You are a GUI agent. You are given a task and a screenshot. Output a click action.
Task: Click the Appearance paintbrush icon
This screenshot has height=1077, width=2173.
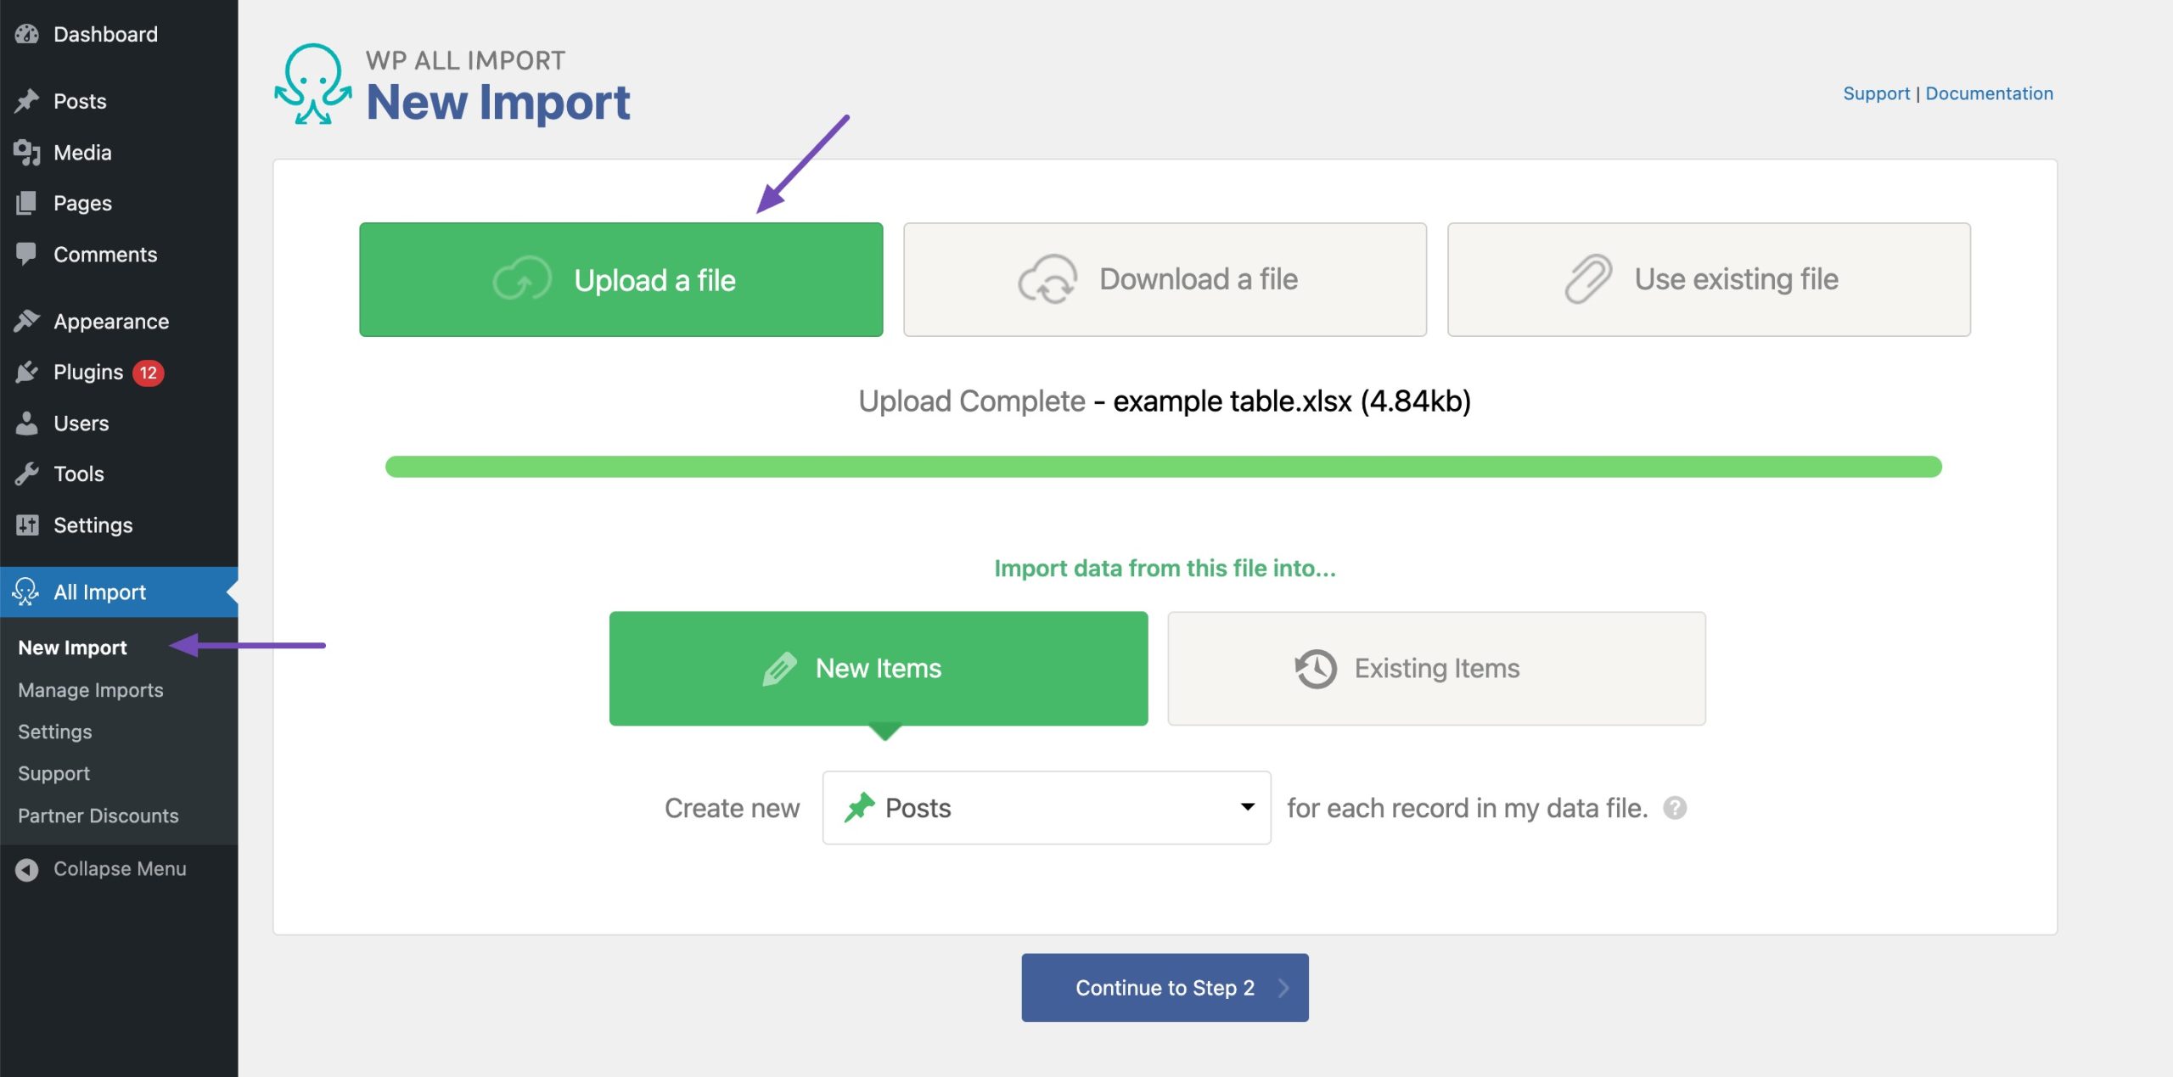tap(27, 321)
